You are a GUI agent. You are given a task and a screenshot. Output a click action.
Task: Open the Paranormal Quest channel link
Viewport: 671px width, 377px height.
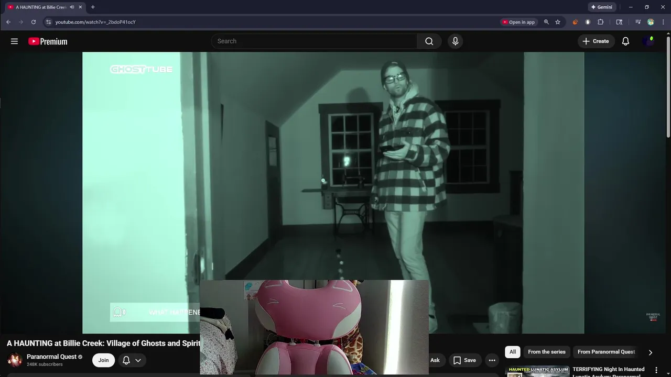pos(51,357)
